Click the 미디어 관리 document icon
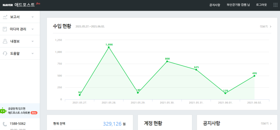 click(5, 29)
